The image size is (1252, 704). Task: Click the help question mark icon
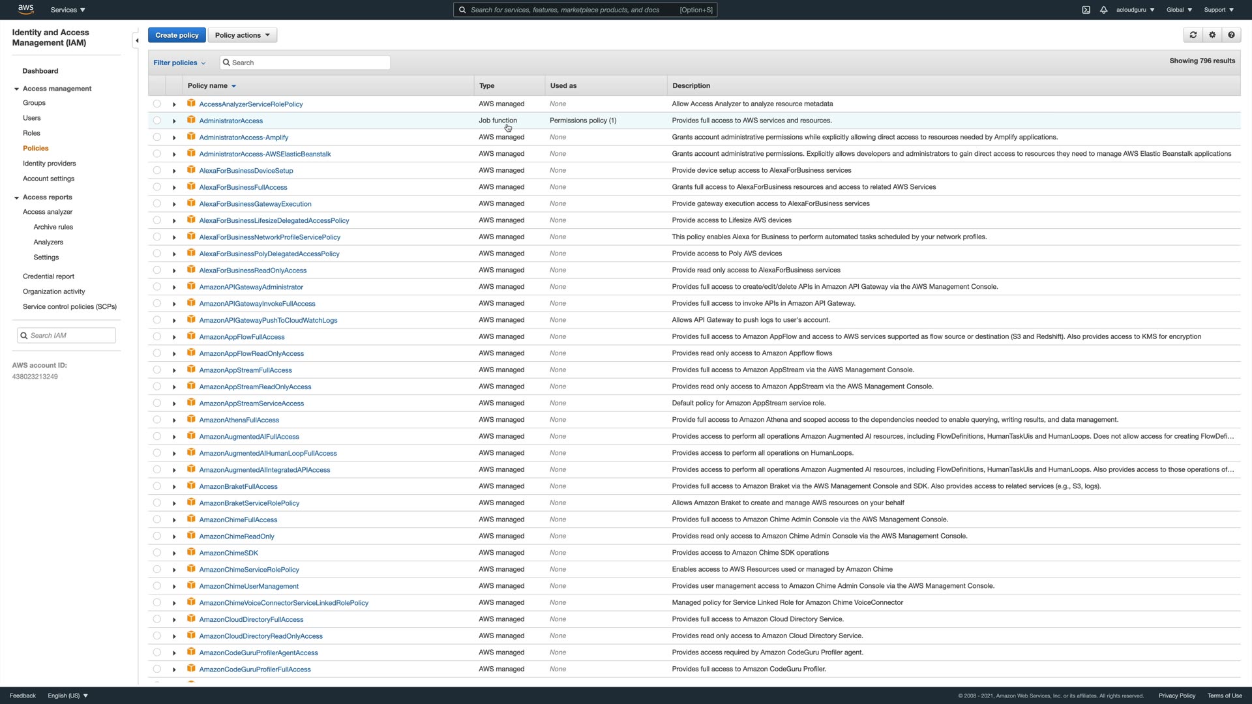point(1231,35)
